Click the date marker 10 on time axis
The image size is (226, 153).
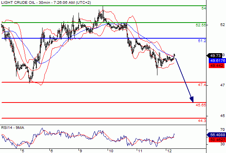[111, 151]
